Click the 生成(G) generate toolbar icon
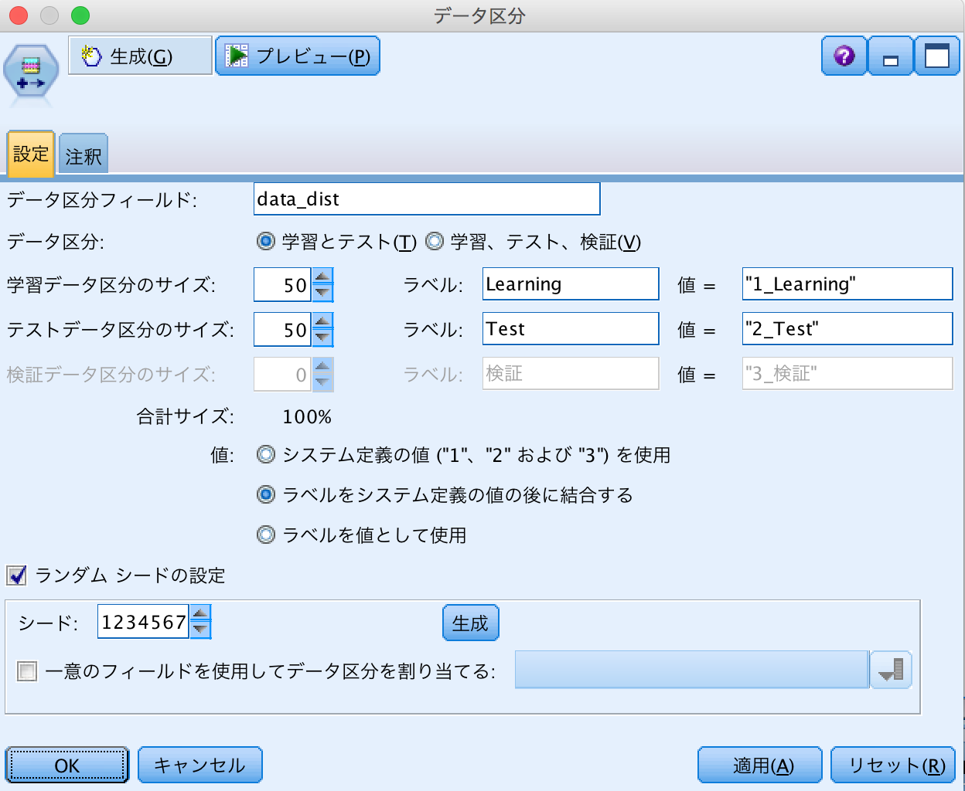The image size is (965, 791). pos(90,55)
